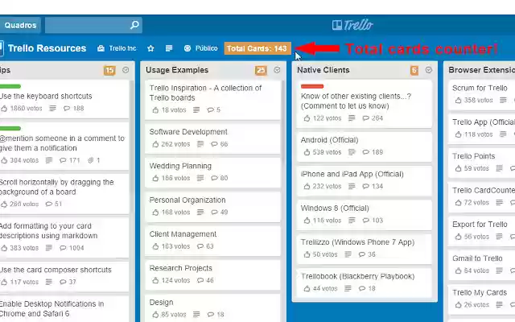515x322 pixels.
Task: Click the Native Clients list title
Action: (323, 70)
